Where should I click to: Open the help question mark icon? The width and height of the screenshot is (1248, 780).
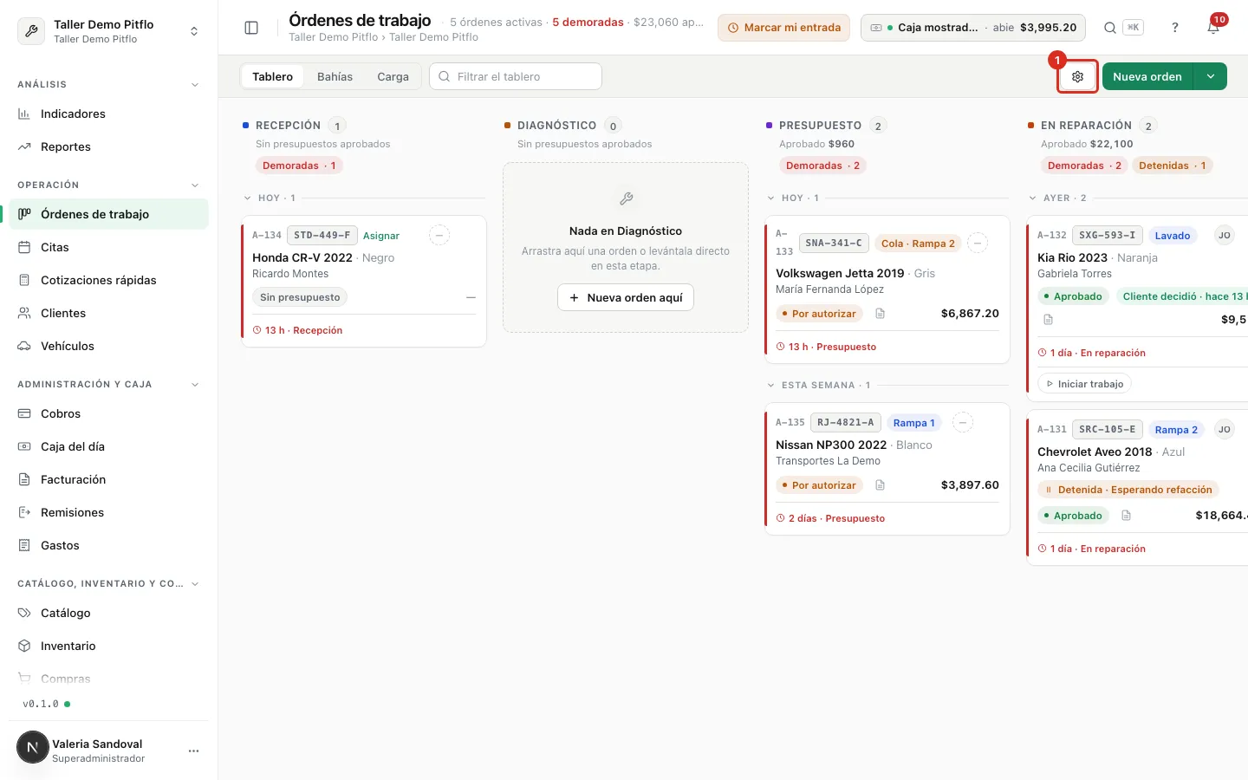(1175, 28)
